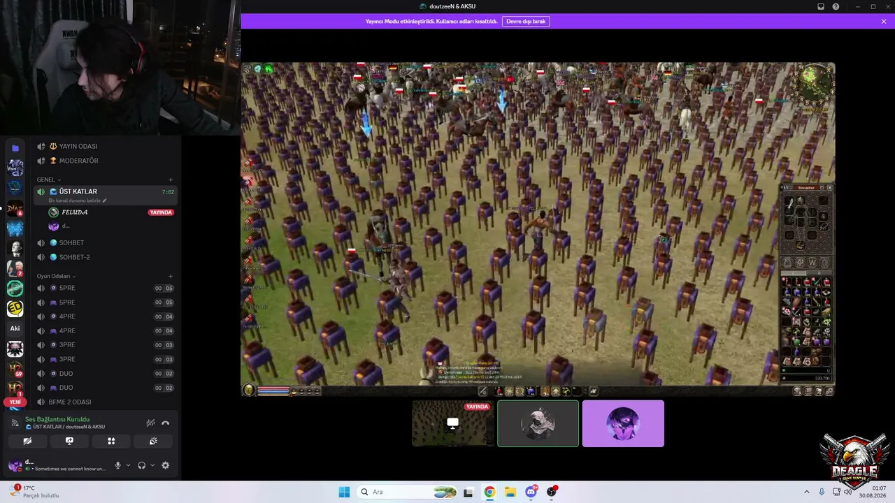Set channel status 'Bir kanal durumu belirle'

[x=78, y=201]
